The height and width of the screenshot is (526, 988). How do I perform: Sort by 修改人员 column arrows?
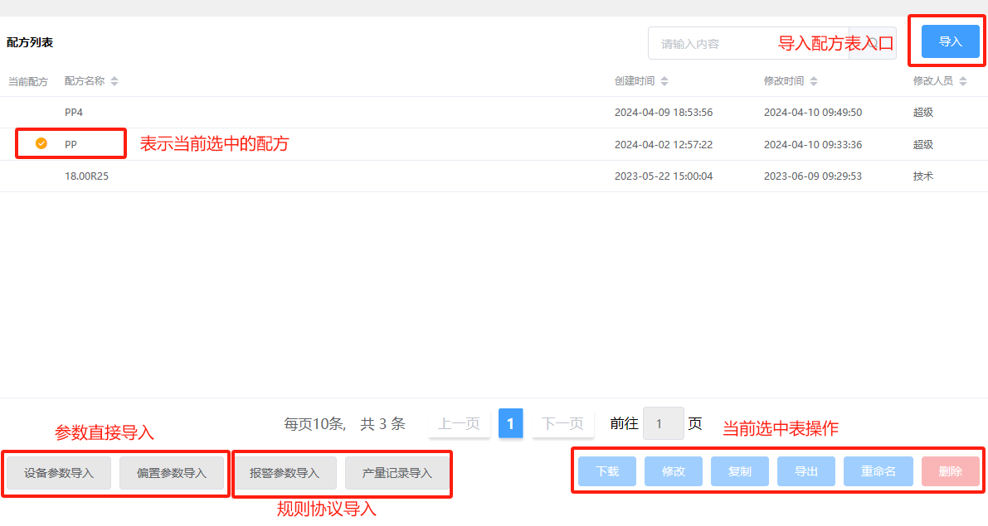[x=962, y=81]
